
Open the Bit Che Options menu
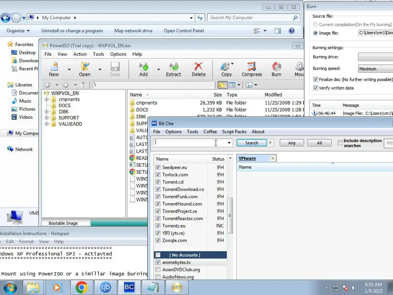(x=173, y=132)
